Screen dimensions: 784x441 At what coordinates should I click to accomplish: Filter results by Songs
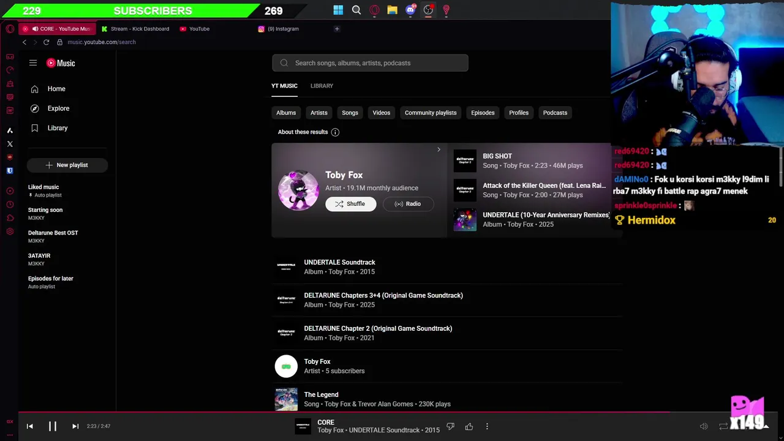[350, 113]
